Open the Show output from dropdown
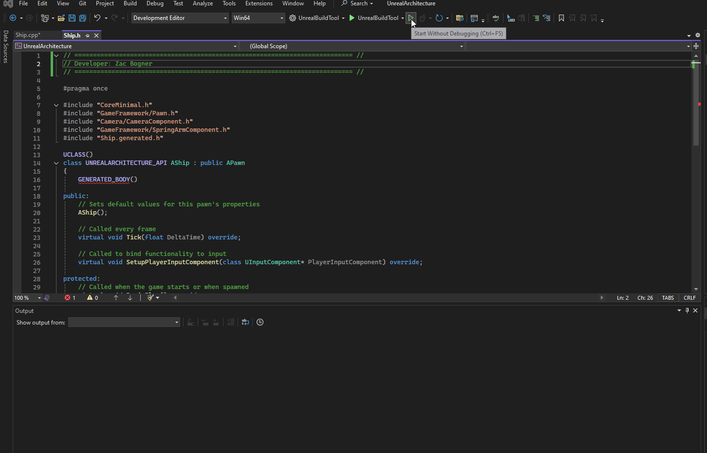This screenshot has height=453, width=707. click(124, 322)
